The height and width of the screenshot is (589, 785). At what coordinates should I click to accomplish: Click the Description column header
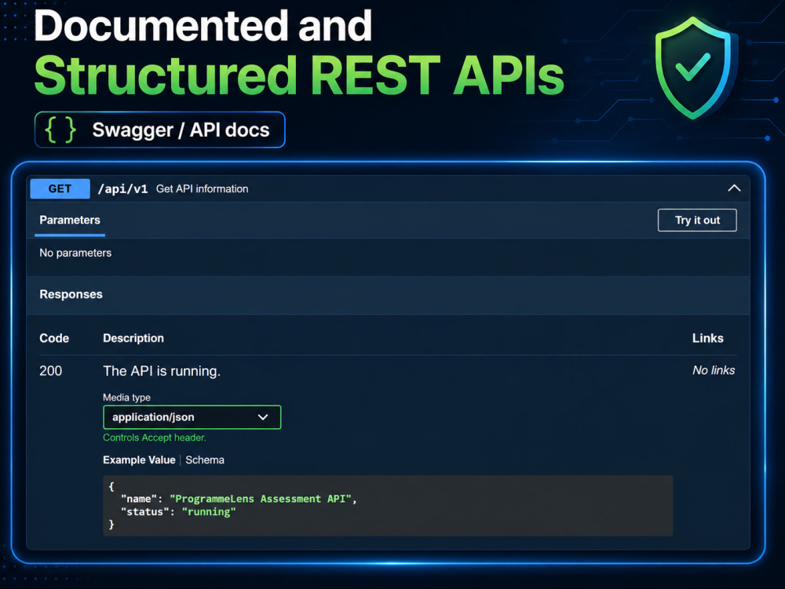click(x=133, y=338)
